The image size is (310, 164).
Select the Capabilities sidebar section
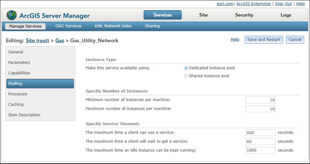(x=19, y=73)
